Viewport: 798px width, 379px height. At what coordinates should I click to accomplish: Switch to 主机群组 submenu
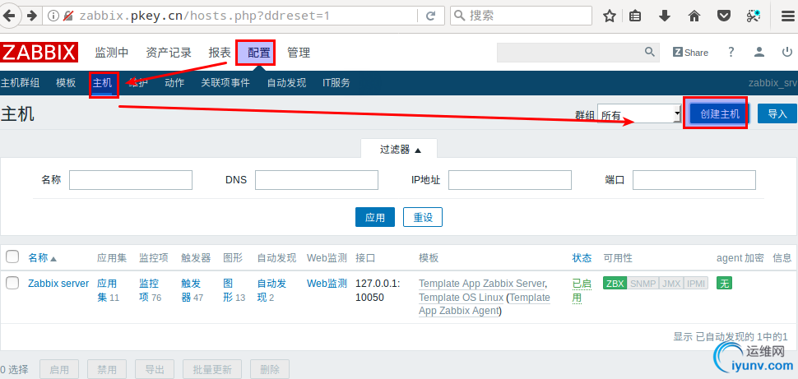coord(20,83)
